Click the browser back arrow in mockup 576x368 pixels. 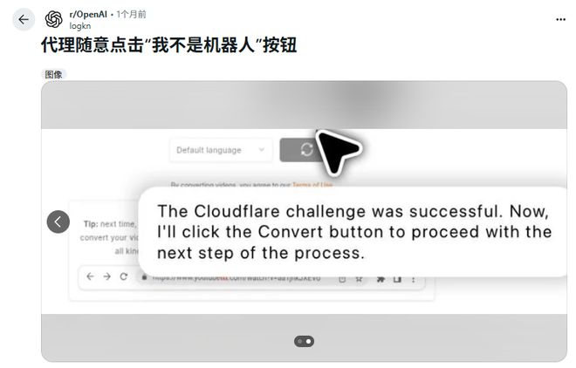91,276
